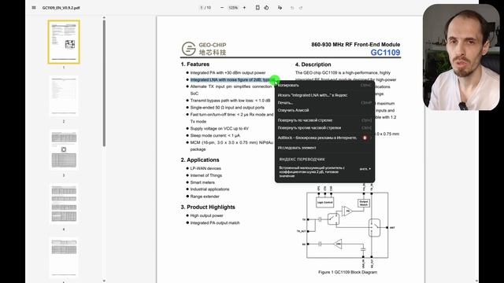This screenshot has width=504, height=283.
Task: Choose Исследовать элемент in the context menu
Action: click(324, 148)
